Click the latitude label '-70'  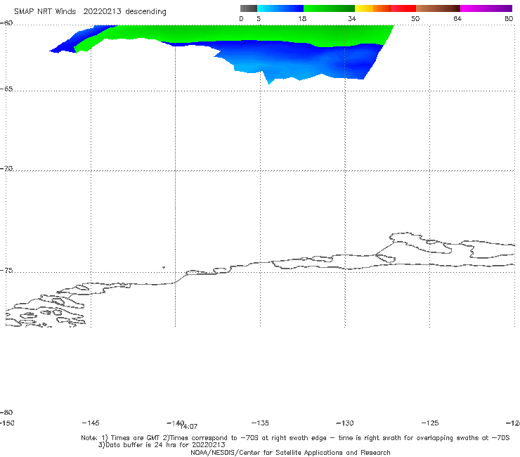pos(6,169)
